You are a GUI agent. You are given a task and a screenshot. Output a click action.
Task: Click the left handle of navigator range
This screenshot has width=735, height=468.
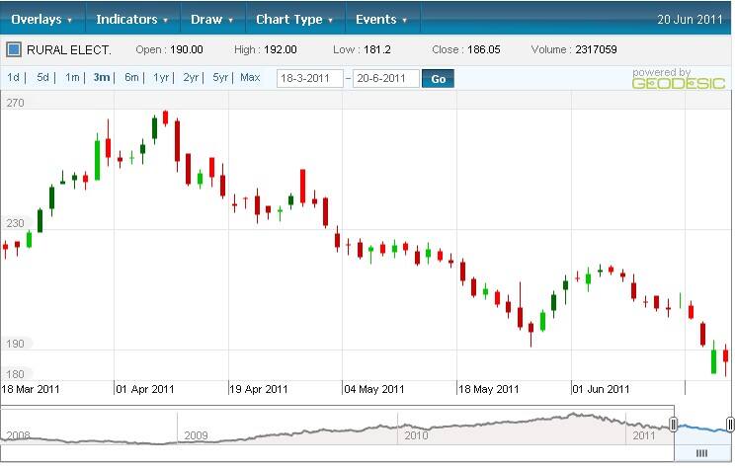[674, 425]
